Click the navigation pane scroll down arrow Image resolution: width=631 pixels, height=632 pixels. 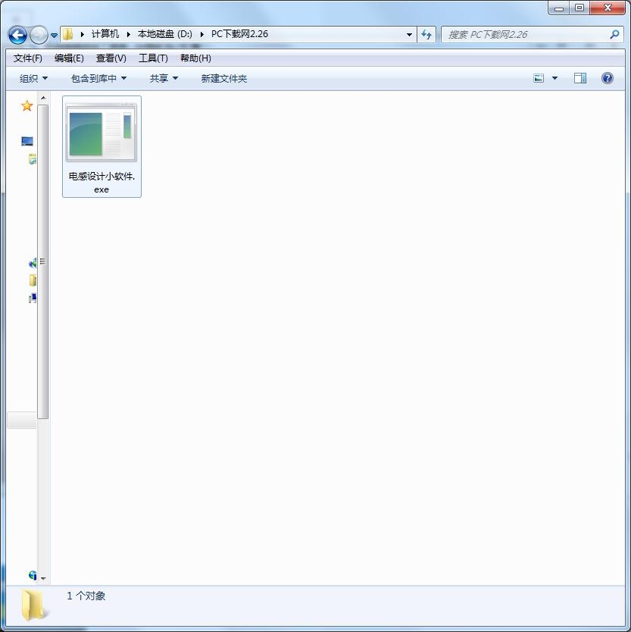pyautogui.click(x=43, y=578)
